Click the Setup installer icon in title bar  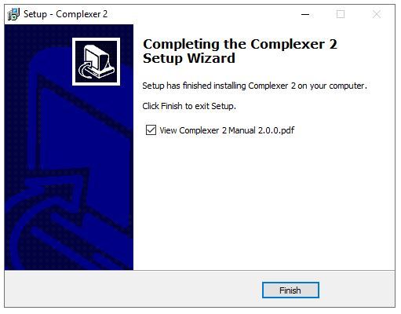click(x=13, y=14)
